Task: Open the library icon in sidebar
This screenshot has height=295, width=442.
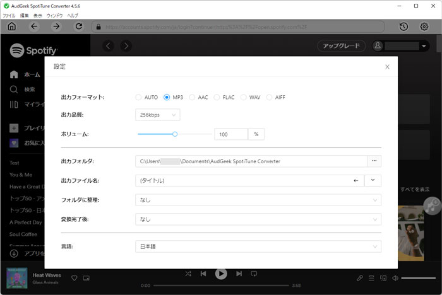Action: coord(14,105)
